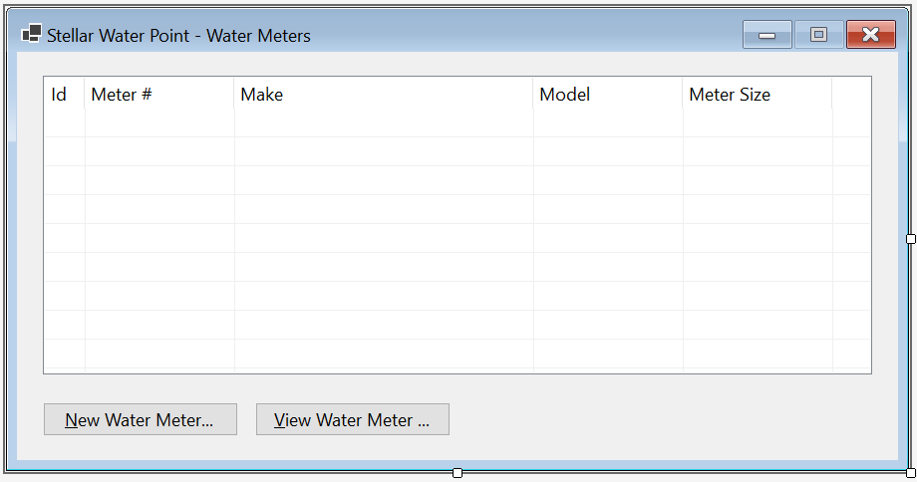Select the Model column header
The width and height of the screenshot is (917, 482).
coord(608,94)
